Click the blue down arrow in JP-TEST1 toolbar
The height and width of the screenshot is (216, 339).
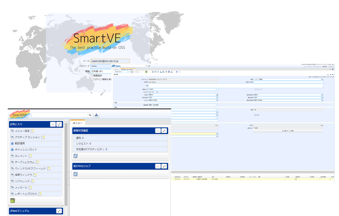tap(177, 72)
